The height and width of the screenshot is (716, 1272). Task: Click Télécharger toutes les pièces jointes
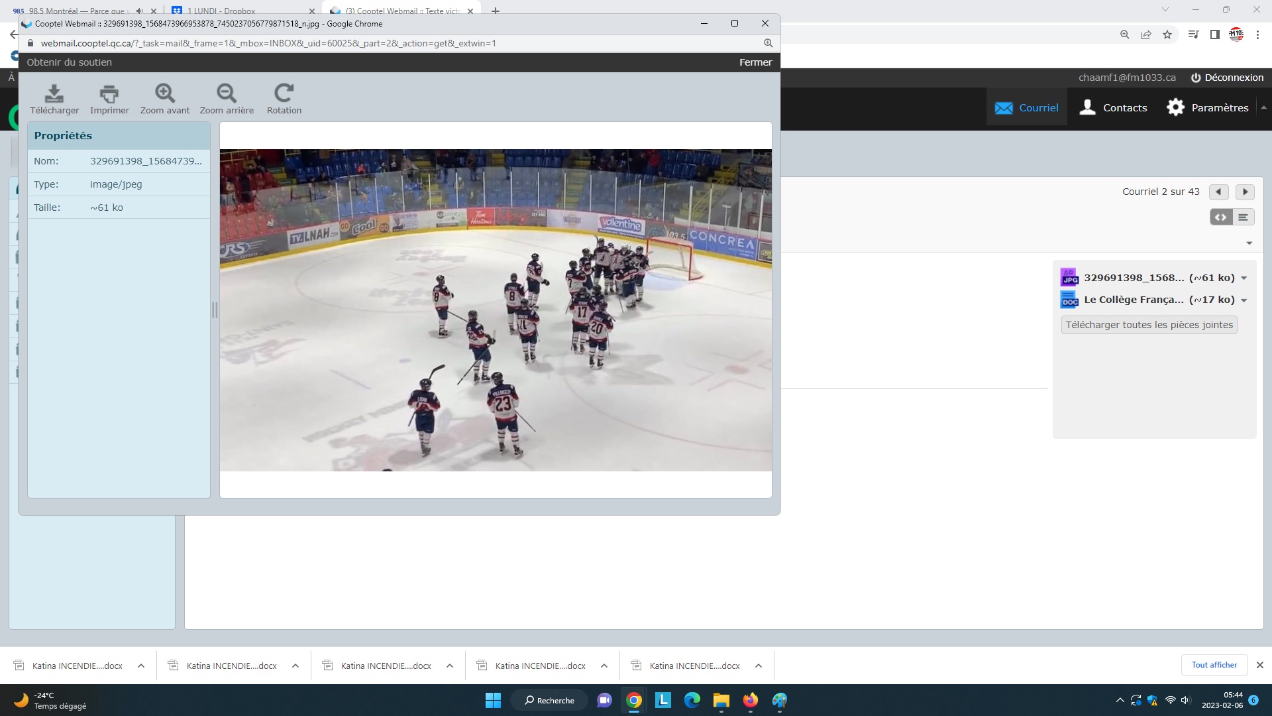[1149, 325]
